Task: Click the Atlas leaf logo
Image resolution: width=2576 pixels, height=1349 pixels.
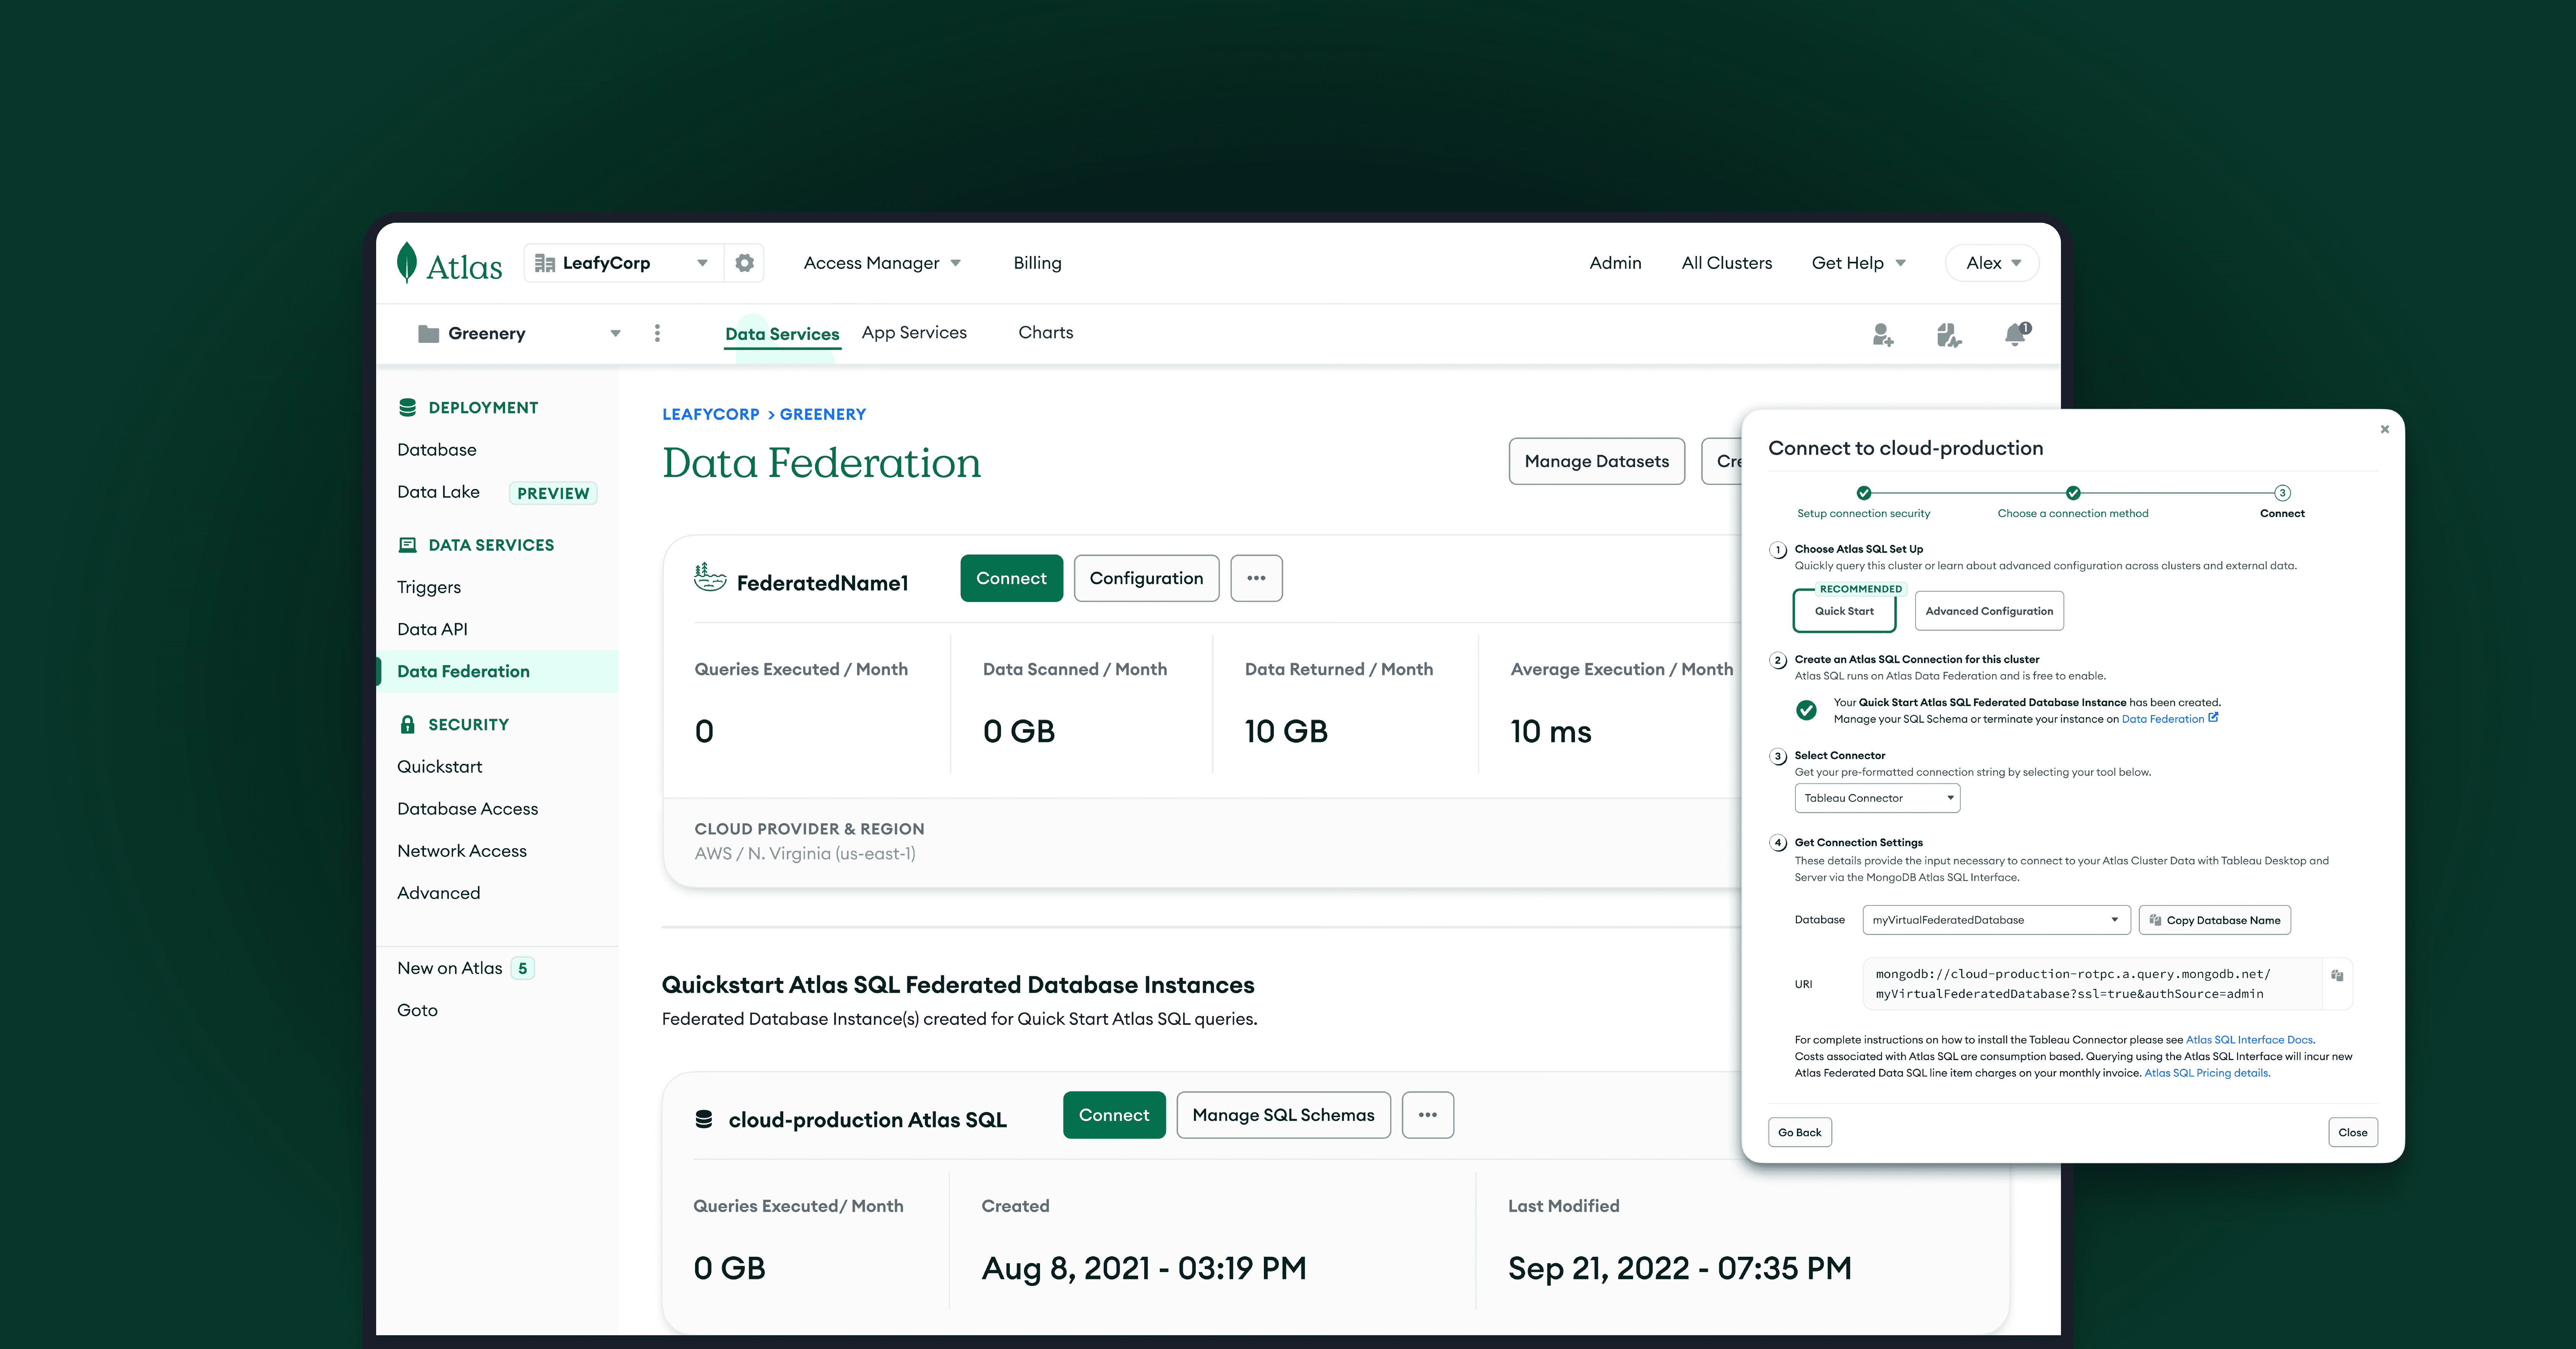Action: (407, 263)
